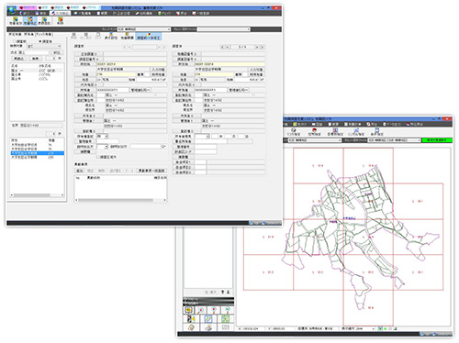Switch to the pink highlighted top tab in front window
The image size is (459, 343).
(x=28, y=7)
